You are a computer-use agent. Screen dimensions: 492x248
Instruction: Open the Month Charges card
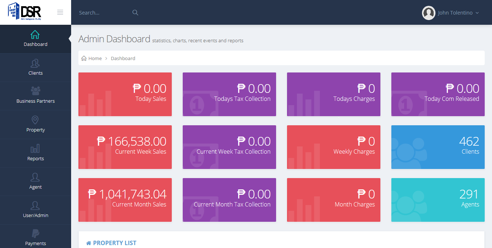[x=334, y=200]
